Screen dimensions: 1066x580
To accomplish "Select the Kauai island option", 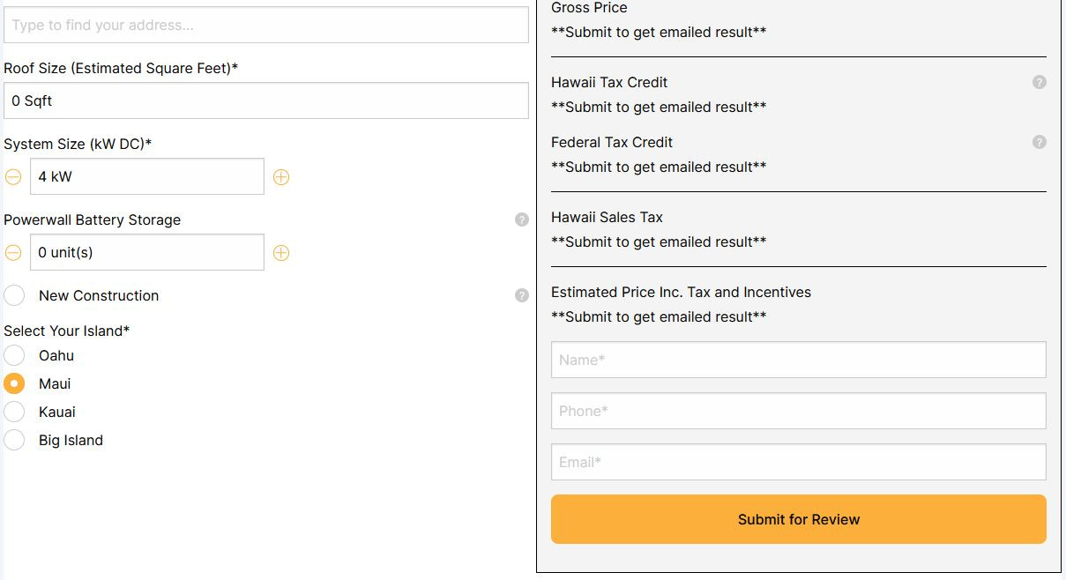I will point(14,412).
